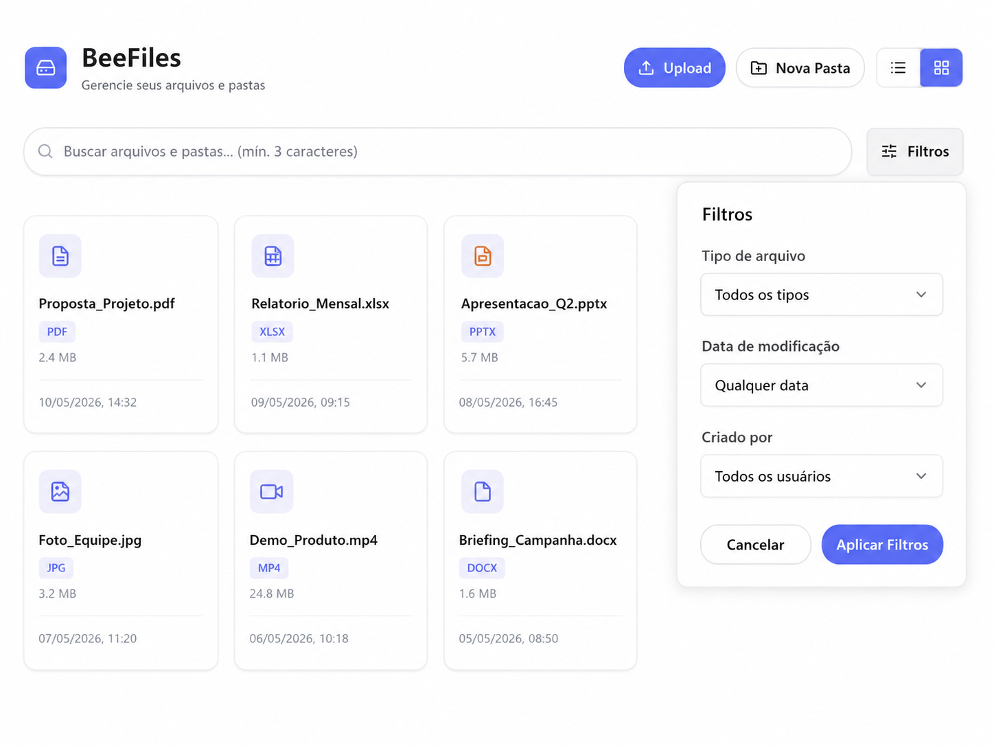
Task: Click the video camera icon of Demo_Produto
Action: 272,492
